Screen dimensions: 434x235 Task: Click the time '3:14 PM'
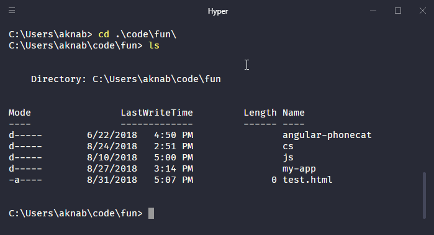click(x=174, y=168)
